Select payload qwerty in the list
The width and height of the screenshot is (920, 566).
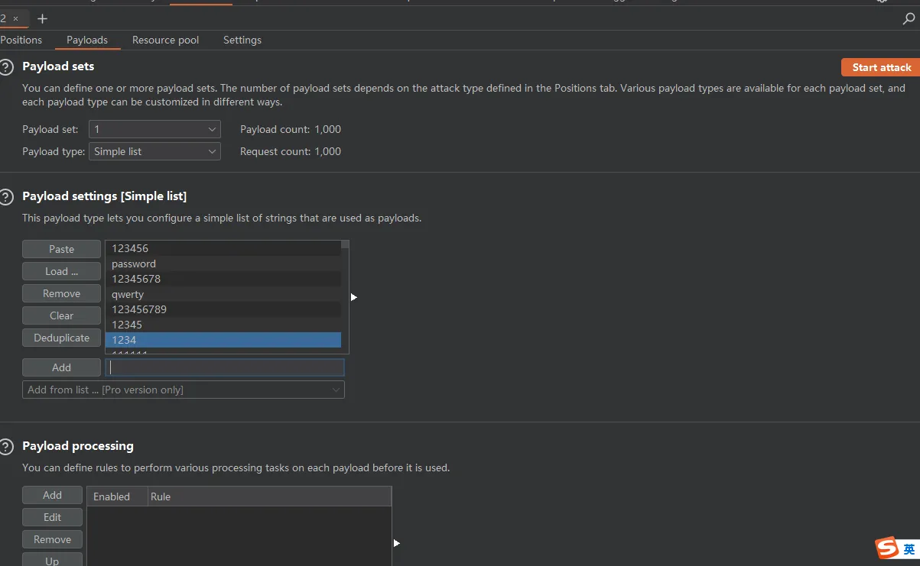click(223, 294)
